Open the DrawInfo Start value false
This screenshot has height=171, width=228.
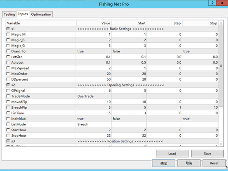tap(116, 51)
